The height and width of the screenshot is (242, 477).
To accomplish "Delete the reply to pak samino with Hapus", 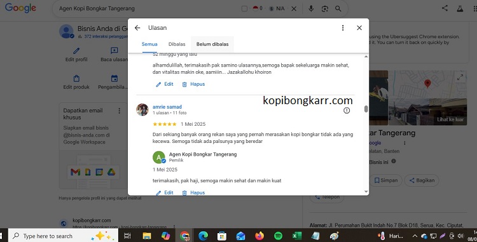I will tap(193, 84).
